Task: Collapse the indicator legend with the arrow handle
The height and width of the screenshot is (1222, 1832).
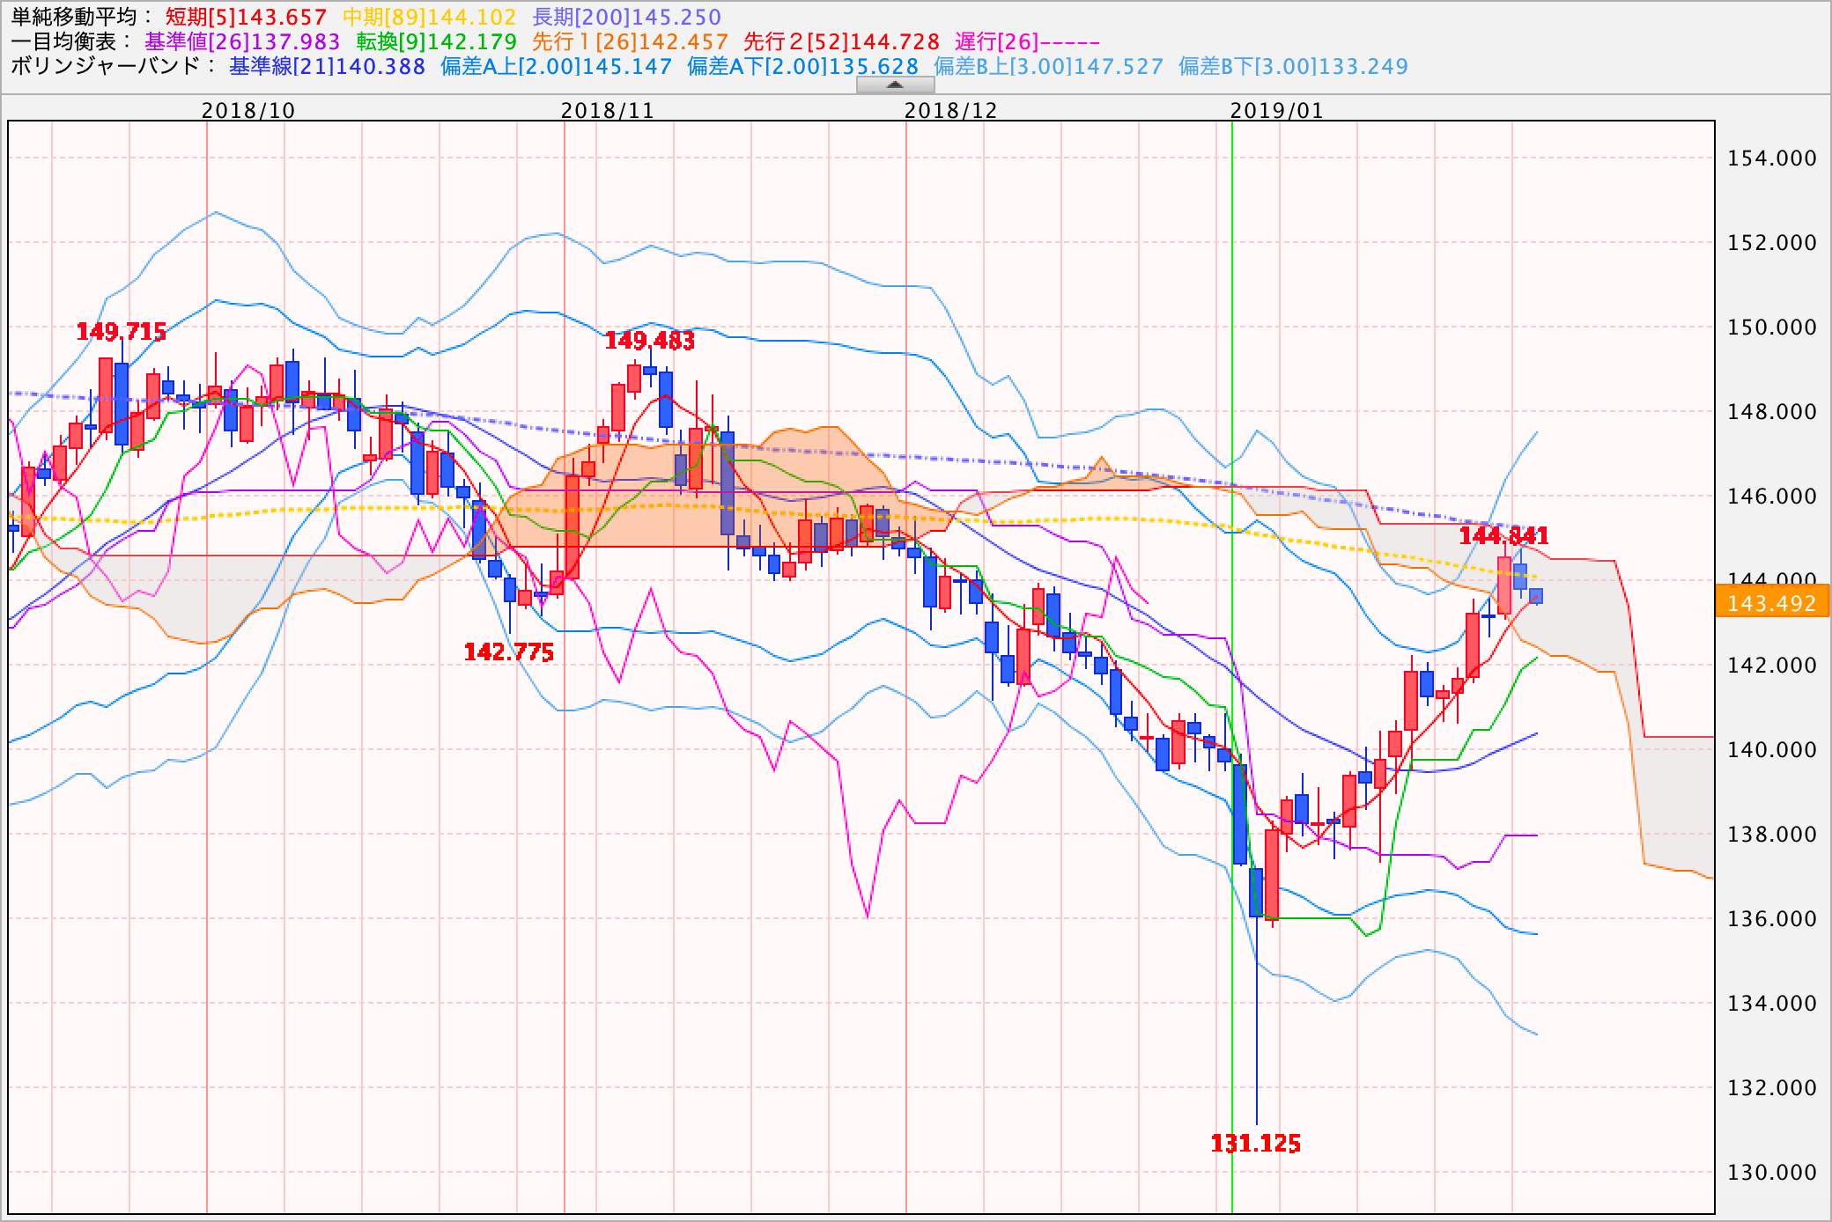Action: tap(895, 85)
